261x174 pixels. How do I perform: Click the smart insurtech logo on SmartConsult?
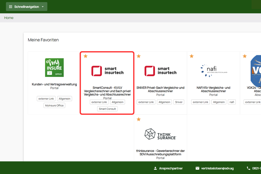pos(107,71)
